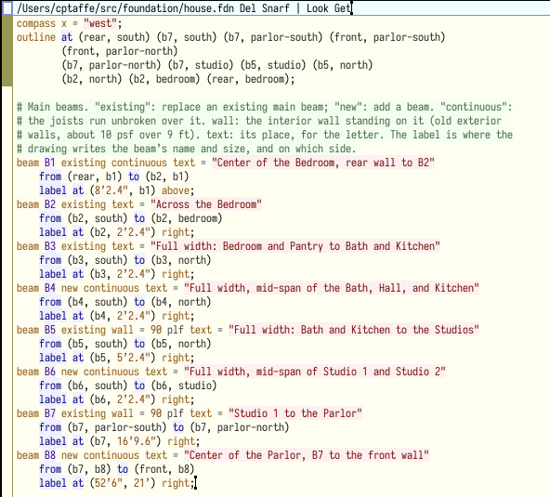Screen dimensions: 550x497
Task: Click the beam name B5
Action: click(50, 330)
